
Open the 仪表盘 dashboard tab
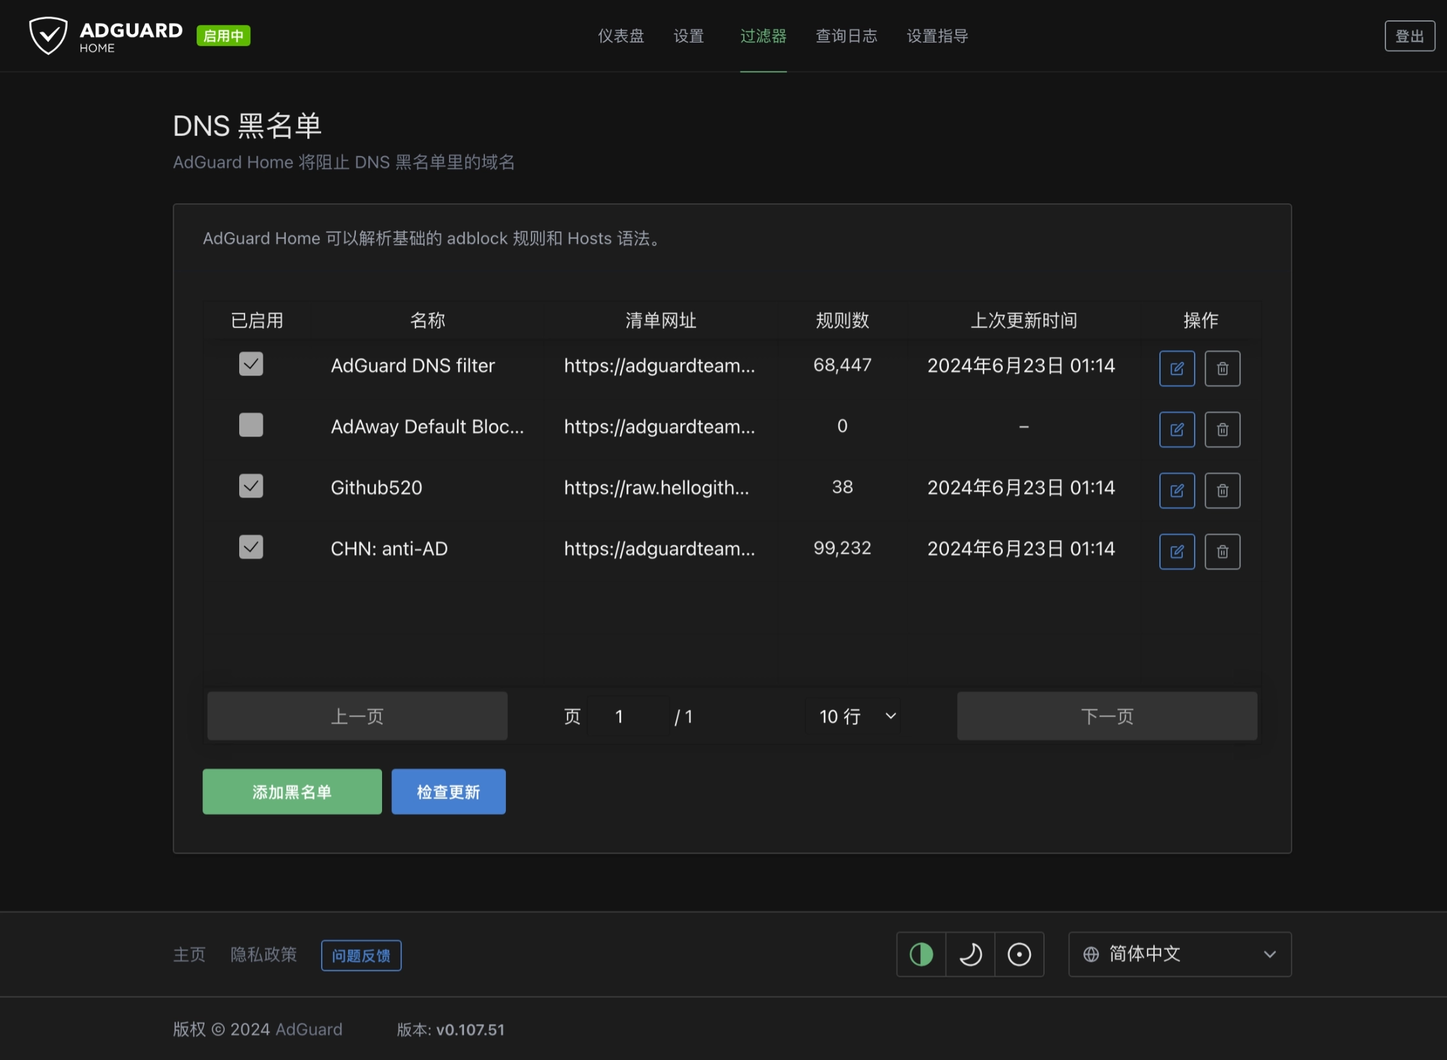(621, 36)
